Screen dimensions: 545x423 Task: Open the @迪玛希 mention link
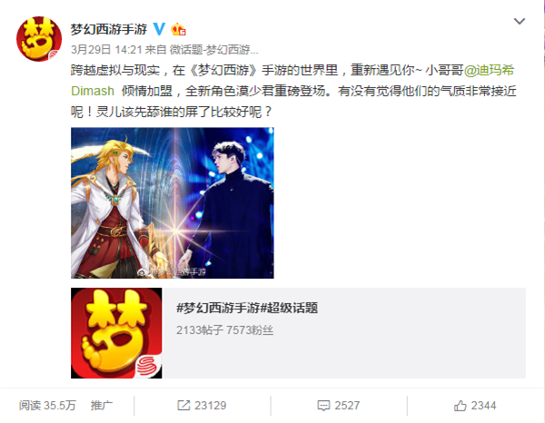coord(489,70)
